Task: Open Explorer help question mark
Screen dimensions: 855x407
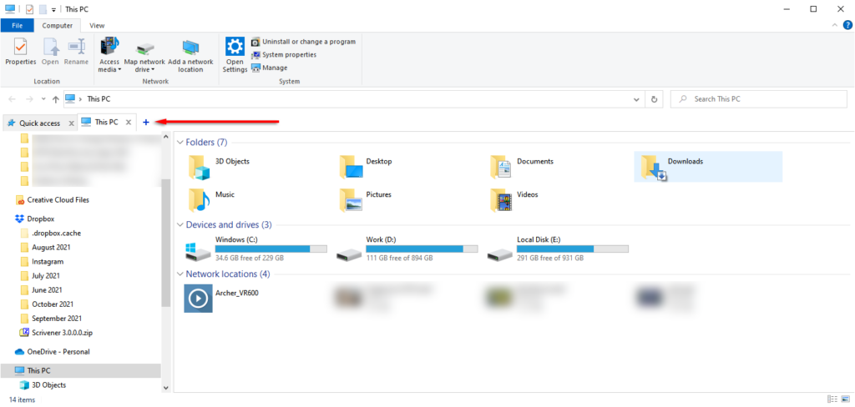Action: (848, 25)
